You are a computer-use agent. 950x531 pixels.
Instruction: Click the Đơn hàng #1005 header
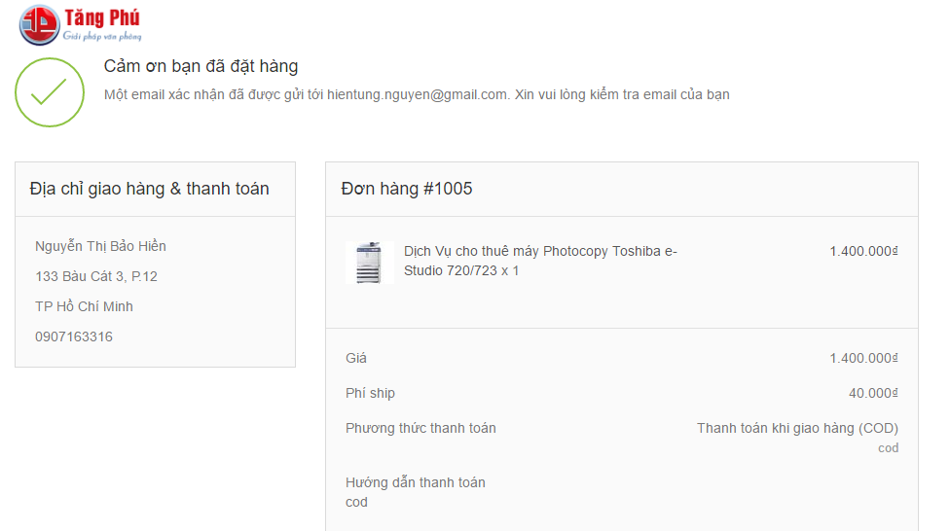(407, 189)
